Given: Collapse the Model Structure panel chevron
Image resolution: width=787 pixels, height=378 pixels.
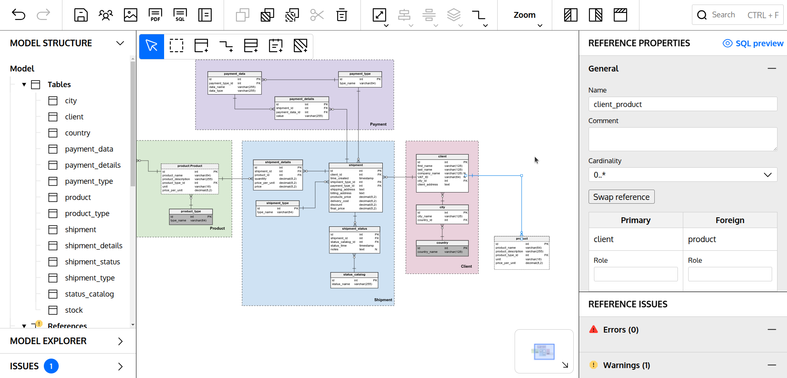Looking at the screenshot, I should click(120, 43).
